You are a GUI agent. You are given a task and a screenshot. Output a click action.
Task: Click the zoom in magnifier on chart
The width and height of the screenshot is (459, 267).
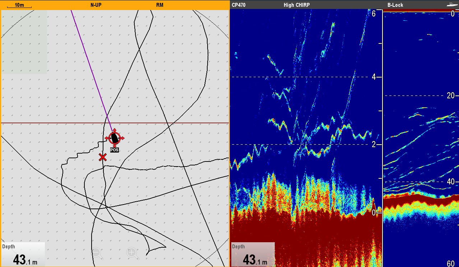click(x=132, y=253)
